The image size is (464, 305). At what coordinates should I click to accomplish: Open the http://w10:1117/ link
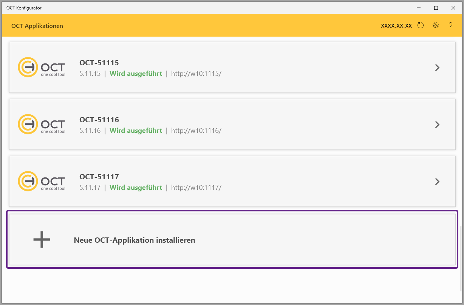[x=196, y=188]
